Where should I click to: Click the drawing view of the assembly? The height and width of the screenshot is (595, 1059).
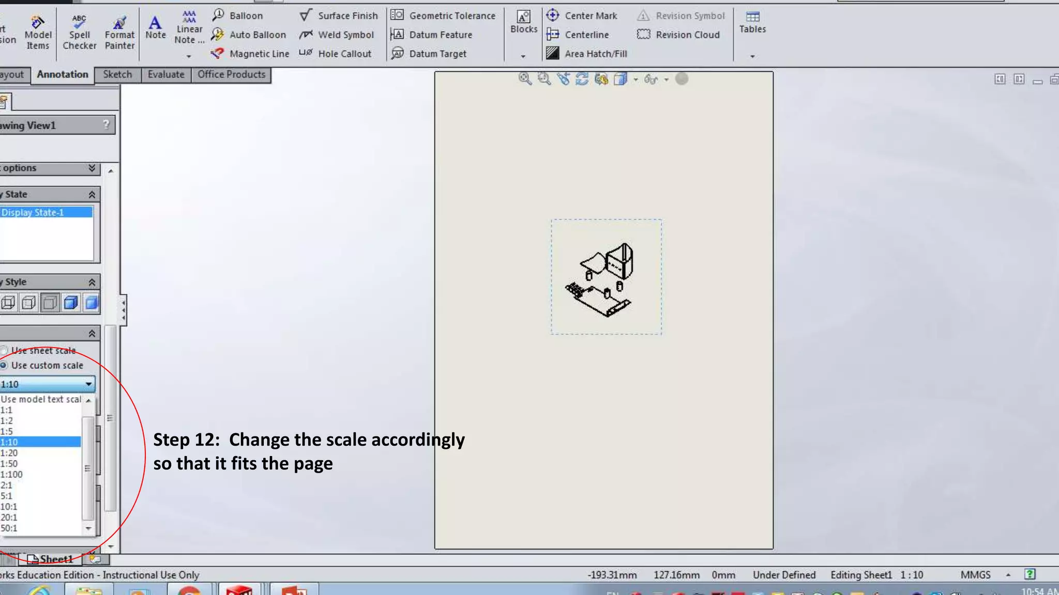[x=606, y=277]
